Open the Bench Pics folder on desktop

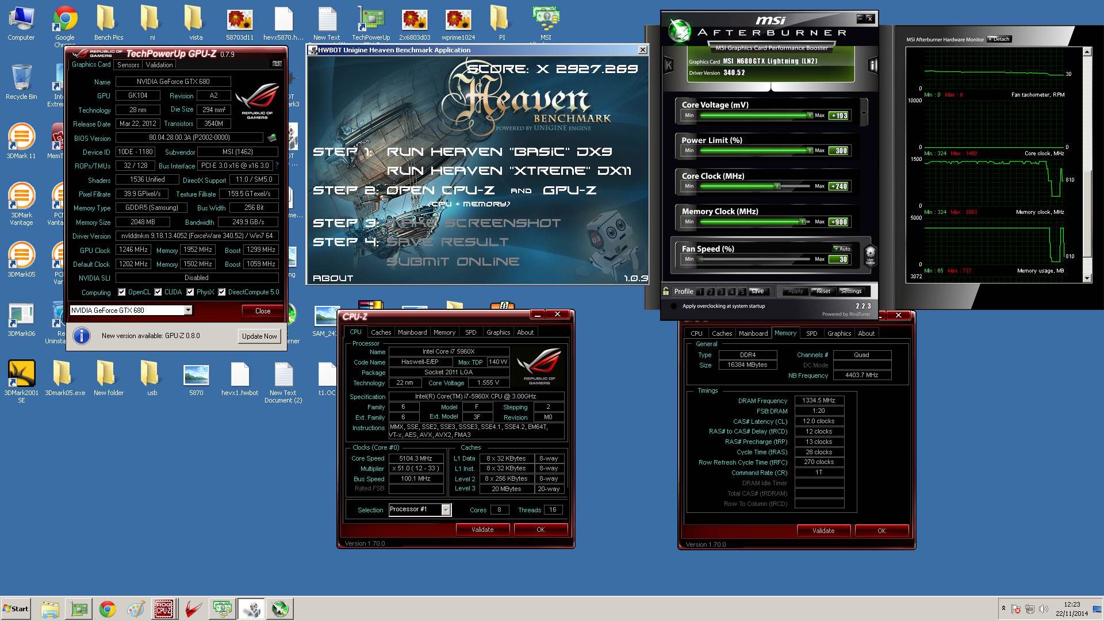click(109, 24)
